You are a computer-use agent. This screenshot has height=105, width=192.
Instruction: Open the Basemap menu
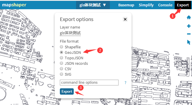pyautogui.click(x=126, y=5)
